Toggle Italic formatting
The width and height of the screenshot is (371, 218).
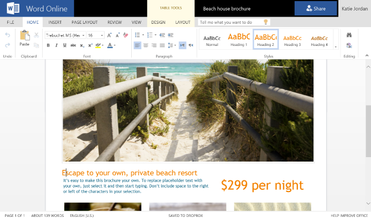tap(56, 45)
